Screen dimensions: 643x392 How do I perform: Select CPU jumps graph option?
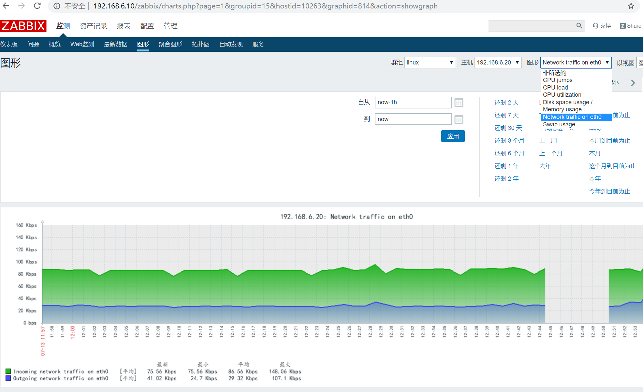coord(576,80)
